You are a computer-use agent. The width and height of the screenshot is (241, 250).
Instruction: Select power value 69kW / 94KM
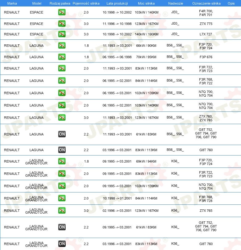[x=146, y=161]
